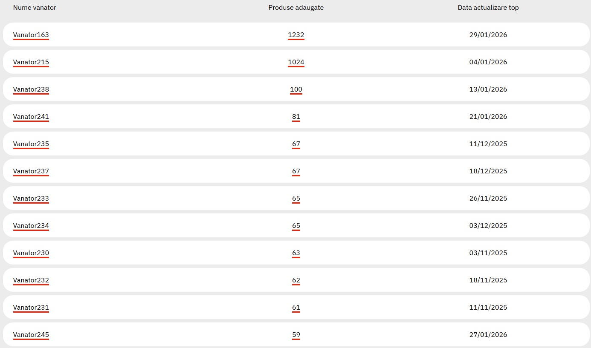Click the 1232 products added link
This screenshot has height=348, width=591.
296,35
